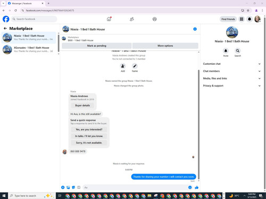Open the Facebook menu grid icon

pyautogui.click(x=242, y=19)
